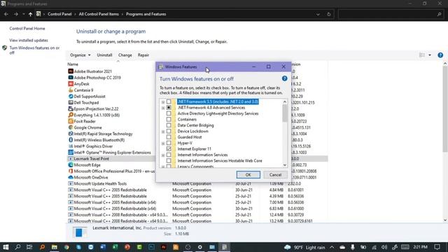448x252 pixels.
Task: Open Organize dropdown menu
Action: (x=80, y=55)
